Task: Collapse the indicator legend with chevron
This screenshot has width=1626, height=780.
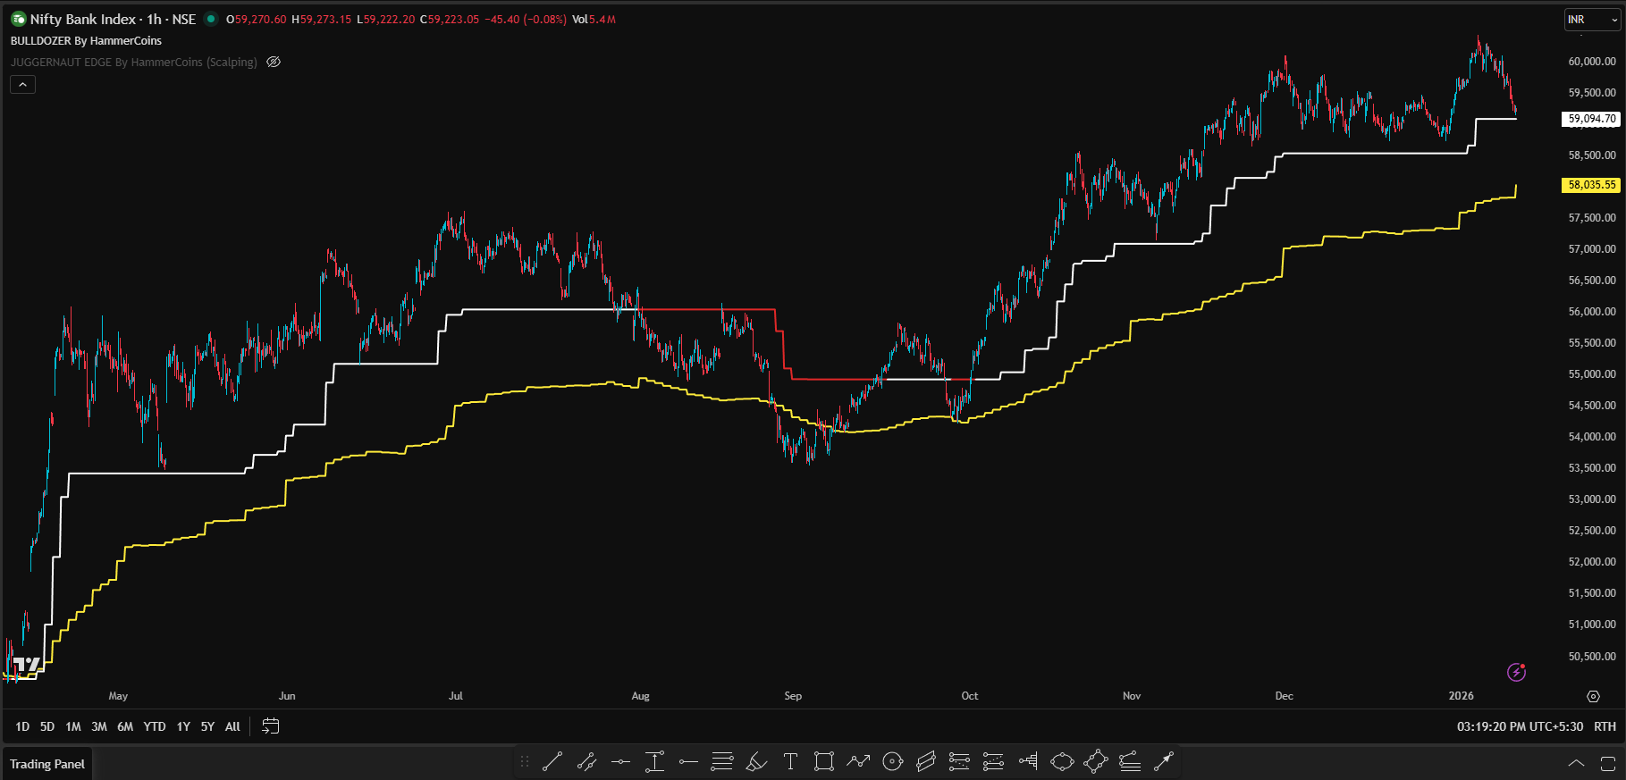Action: pos(22,84)
